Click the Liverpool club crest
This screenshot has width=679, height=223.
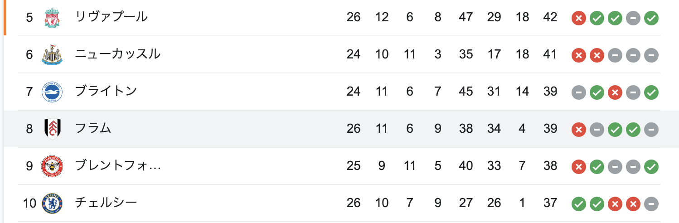[x=52, y=18]
